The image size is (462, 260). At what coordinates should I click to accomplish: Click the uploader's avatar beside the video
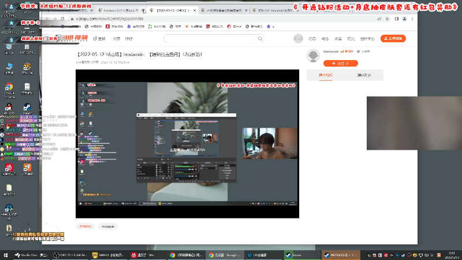313,55
